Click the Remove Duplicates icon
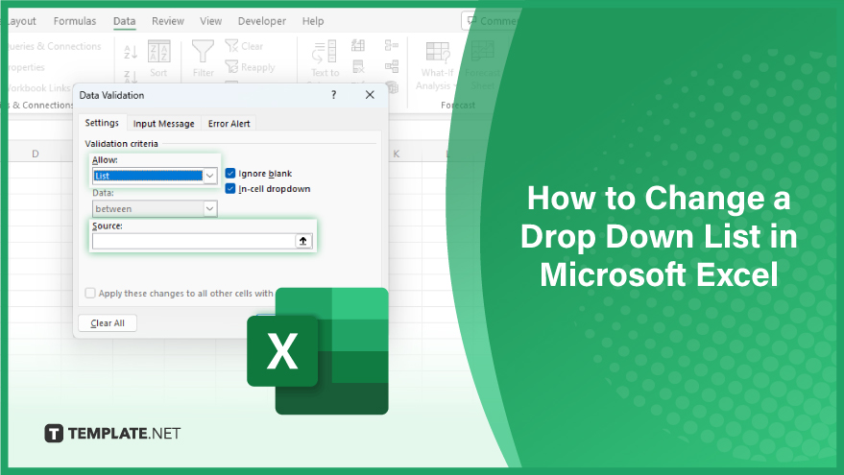This screenshot has width=844, height=475. pos(358,67)
